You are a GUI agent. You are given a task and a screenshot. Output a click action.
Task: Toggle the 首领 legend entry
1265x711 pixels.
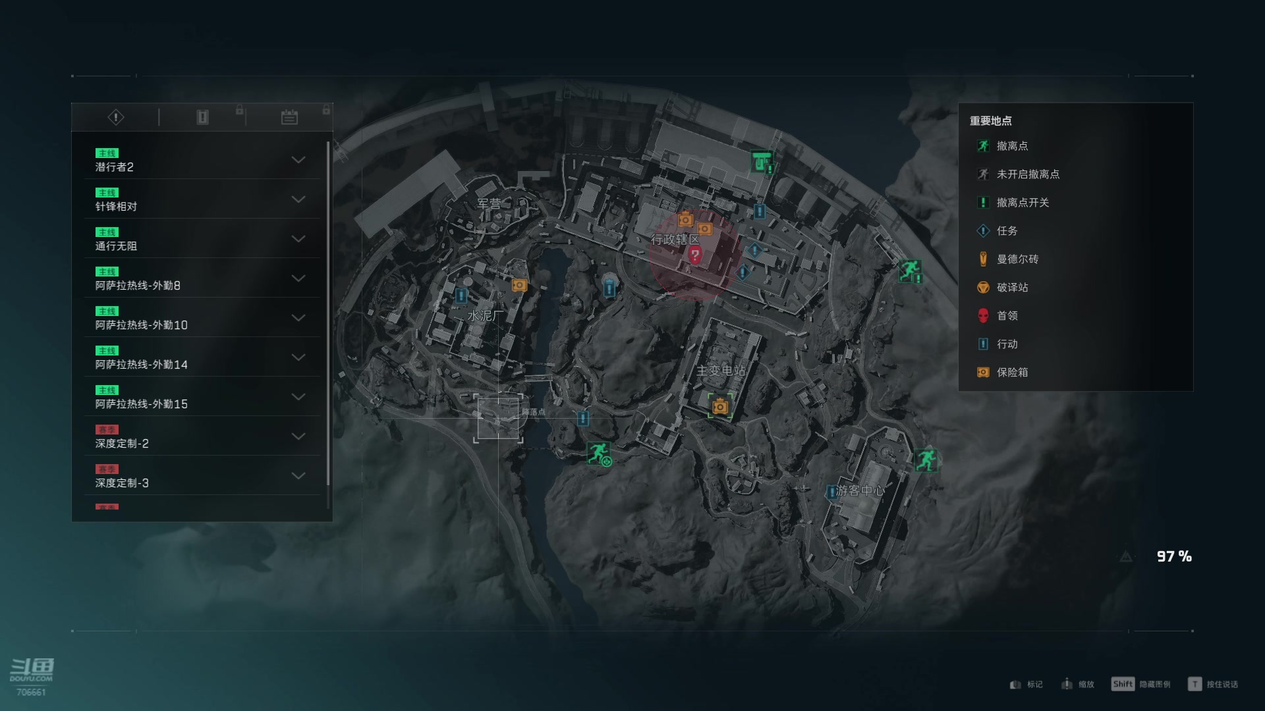point(997,316)
